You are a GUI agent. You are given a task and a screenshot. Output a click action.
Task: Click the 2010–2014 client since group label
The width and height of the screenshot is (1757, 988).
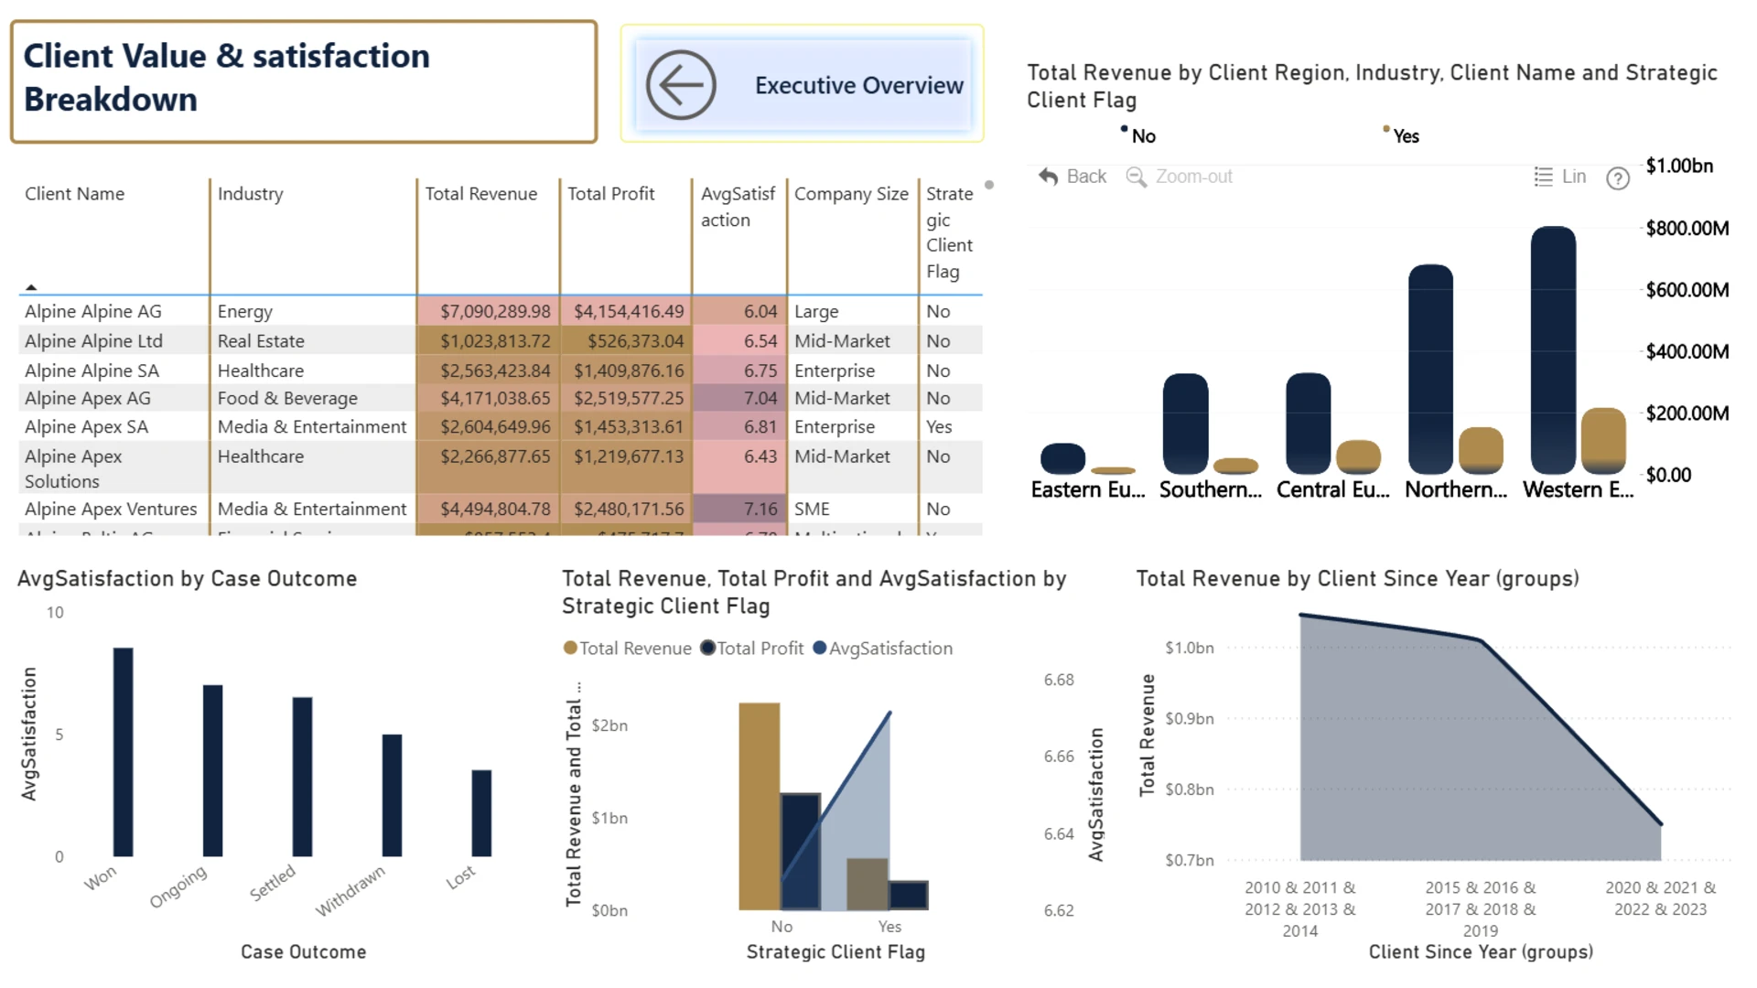point(1300,909)
